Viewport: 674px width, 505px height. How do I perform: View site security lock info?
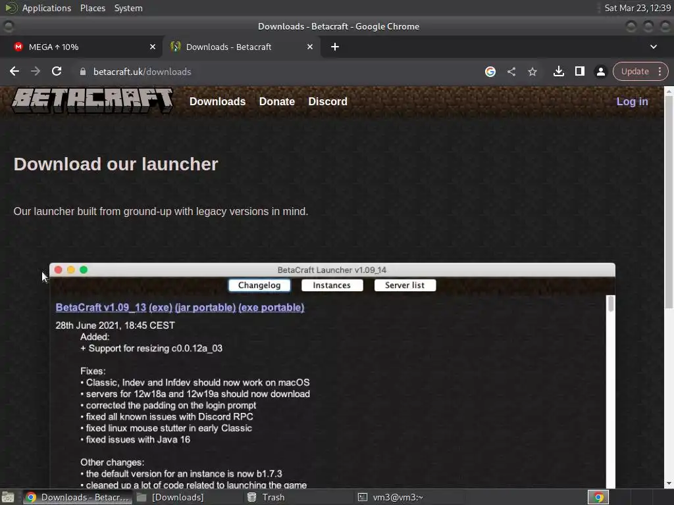[83, 72]
